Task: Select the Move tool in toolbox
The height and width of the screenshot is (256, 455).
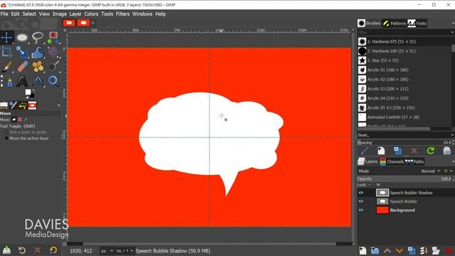Action: tap(6, 38)
